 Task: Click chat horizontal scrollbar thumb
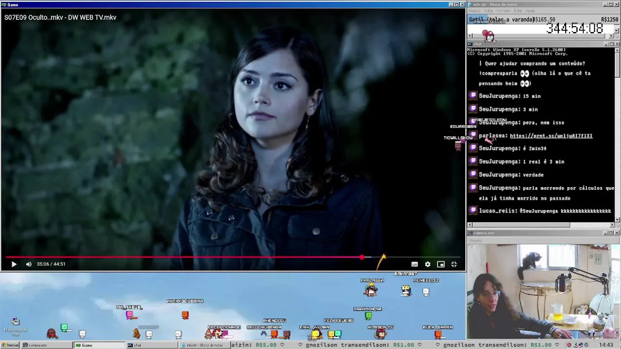522,225
